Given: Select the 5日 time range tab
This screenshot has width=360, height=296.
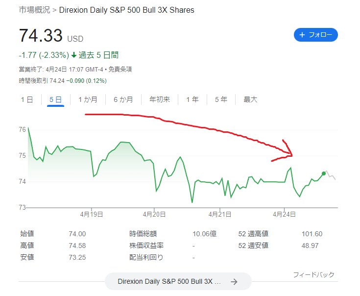Looking at the screenshot, I should (55, 99).
